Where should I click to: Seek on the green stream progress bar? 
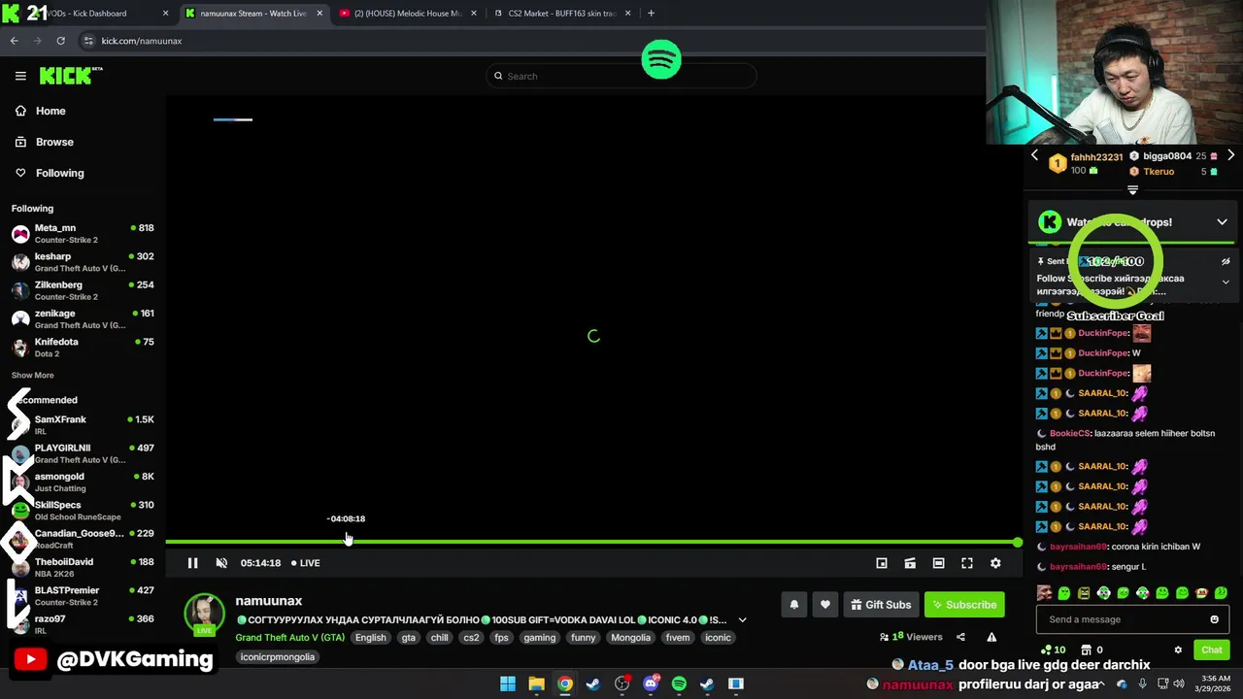[592, 542]
